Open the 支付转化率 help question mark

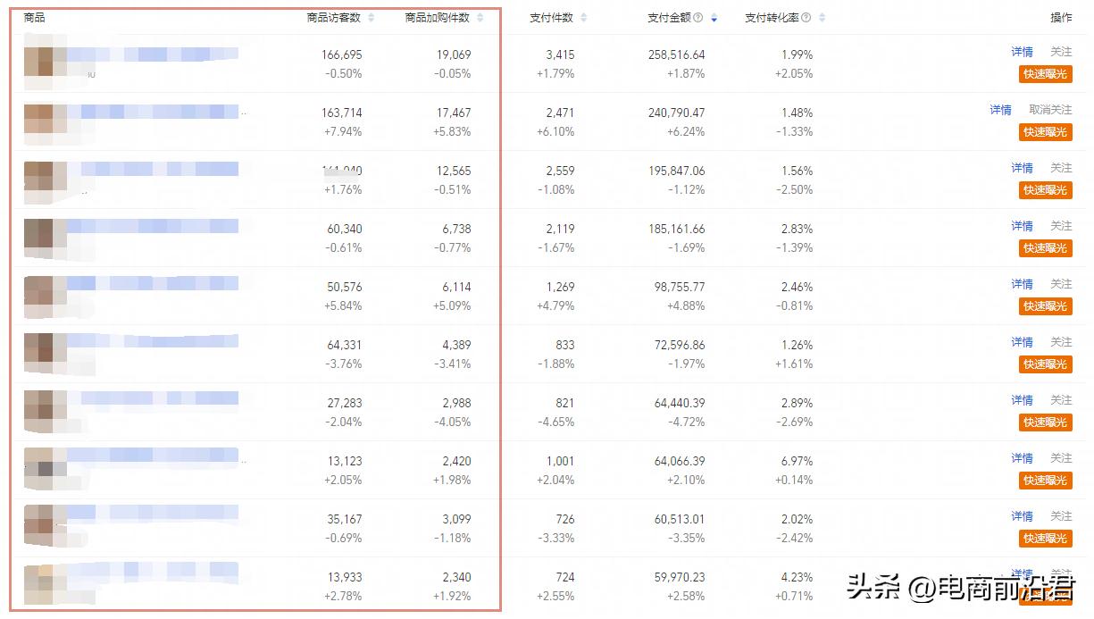806,18
